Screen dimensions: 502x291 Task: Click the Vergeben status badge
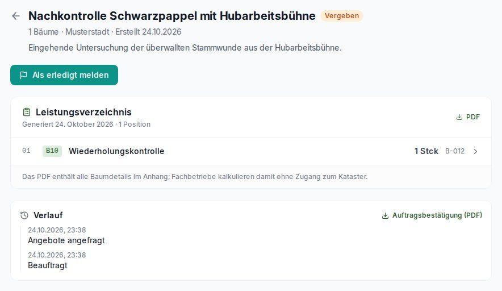click(x=342, y=16)
